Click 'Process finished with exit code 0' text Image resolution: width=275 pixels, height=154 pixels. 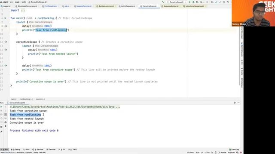click(x=34, y=130)
